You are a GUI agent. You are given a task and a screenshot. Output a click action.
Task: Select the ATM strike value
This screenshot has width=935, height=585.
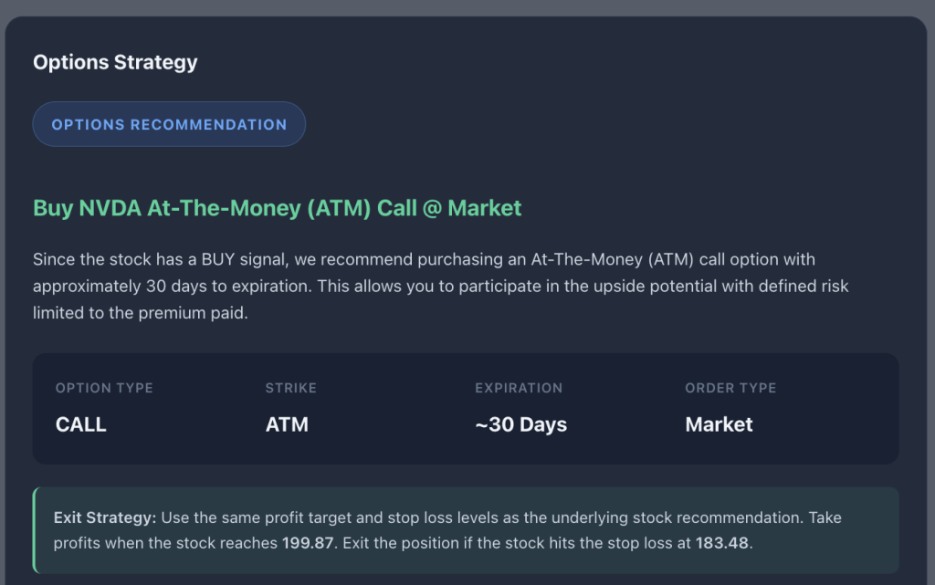point(287,424)
